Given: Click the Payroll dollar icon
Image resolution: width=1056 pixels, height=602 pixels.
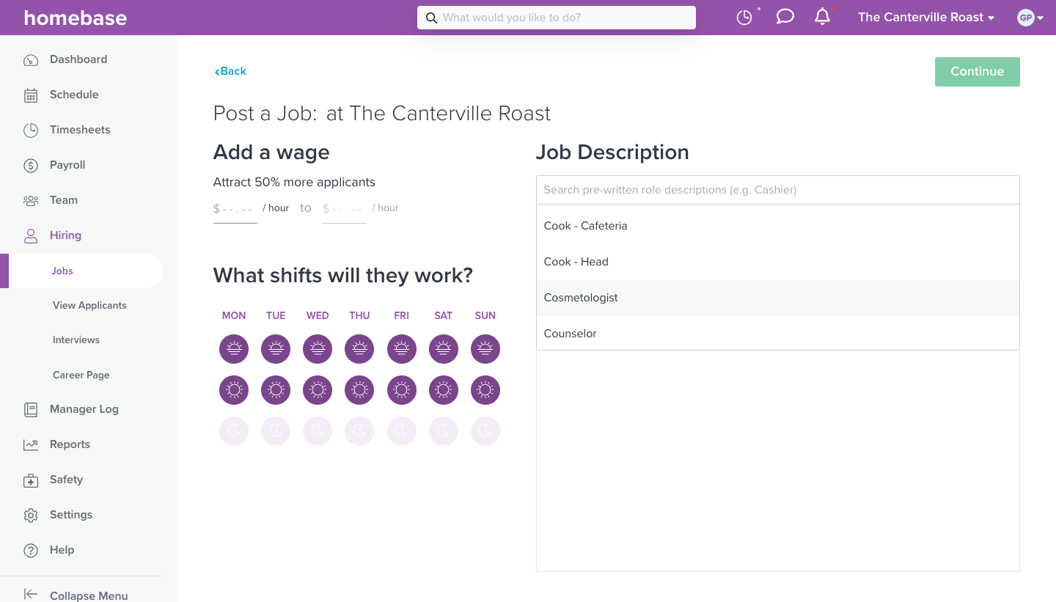Looking at the screenshot, I should pyautogui.click(x=31, y=166).
